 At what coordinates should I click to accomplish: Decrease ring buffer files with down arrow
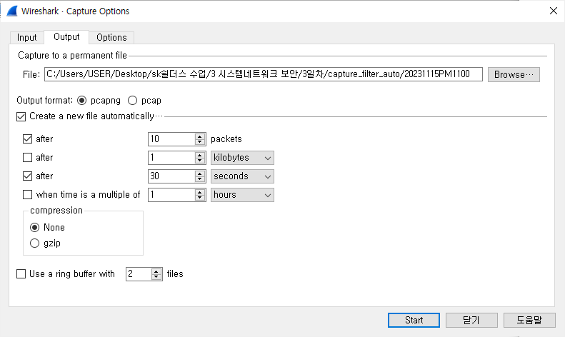coord(156,277)
